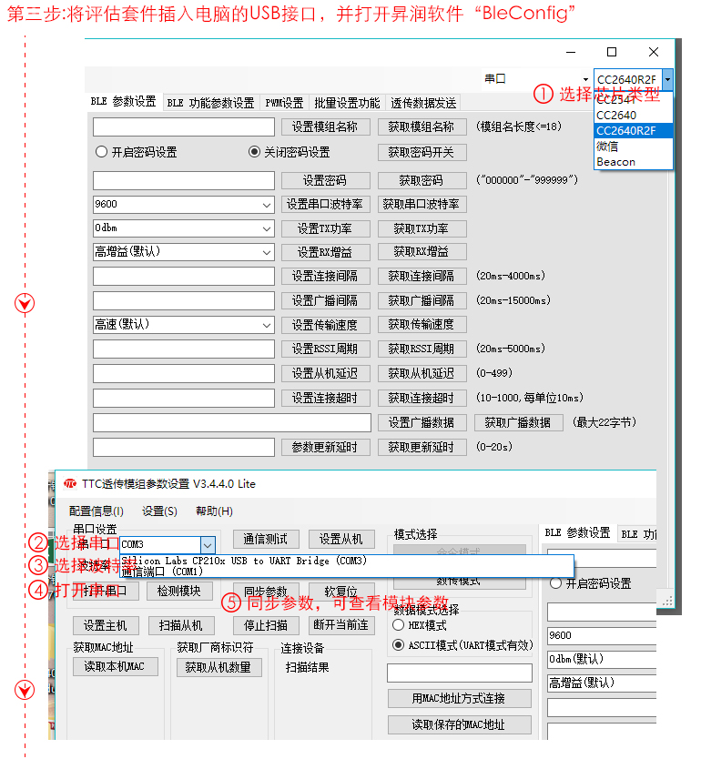Choose HEX模式 data mode radio
The height and width of the screenshot is (759, 701).
[398, 625]
